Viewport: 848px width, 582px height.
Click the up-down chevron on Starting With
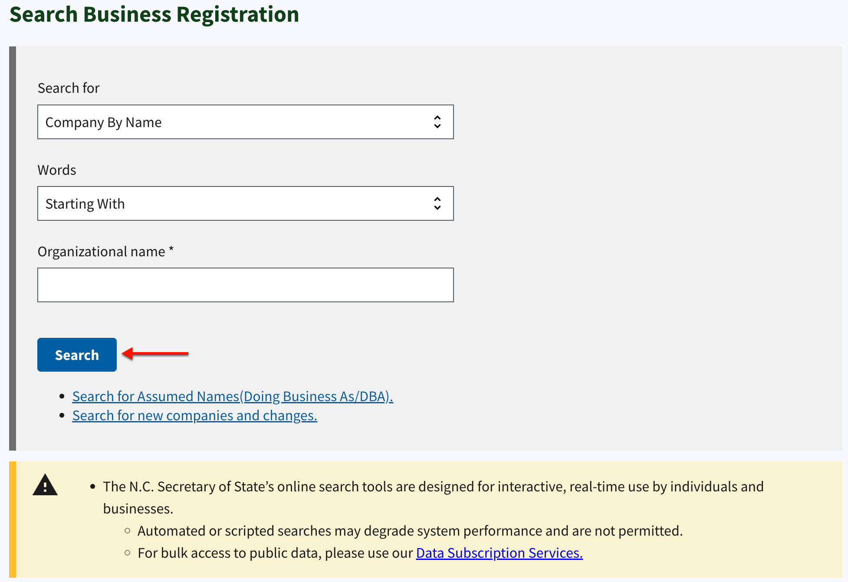pos(437,203)
